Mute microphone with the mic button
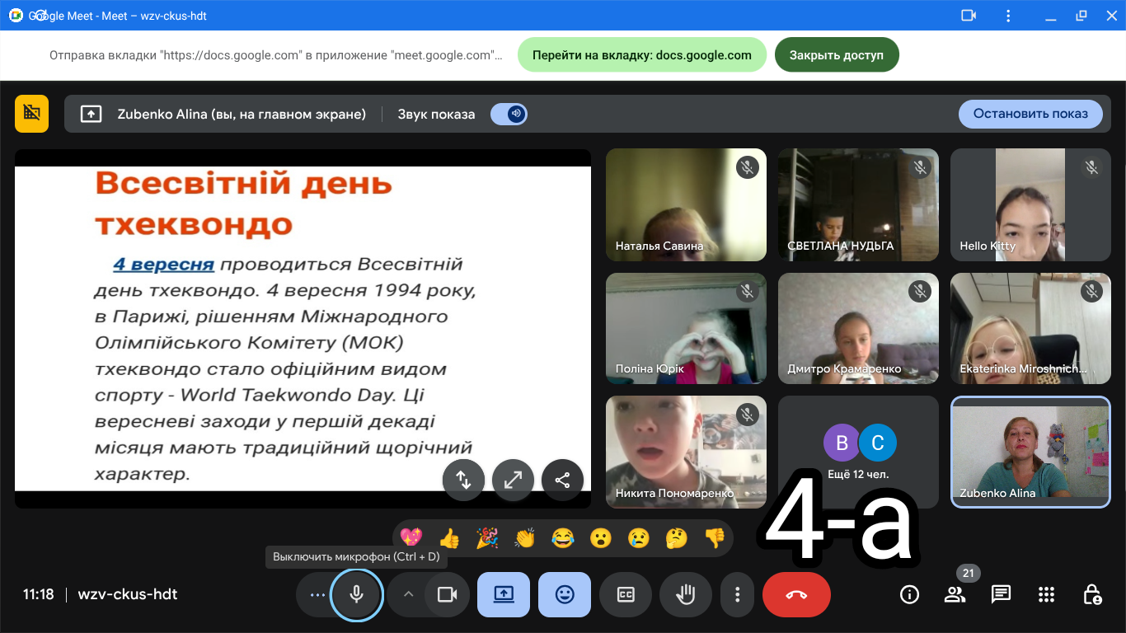The image size is (1126, 633). (x=356, y=594)
